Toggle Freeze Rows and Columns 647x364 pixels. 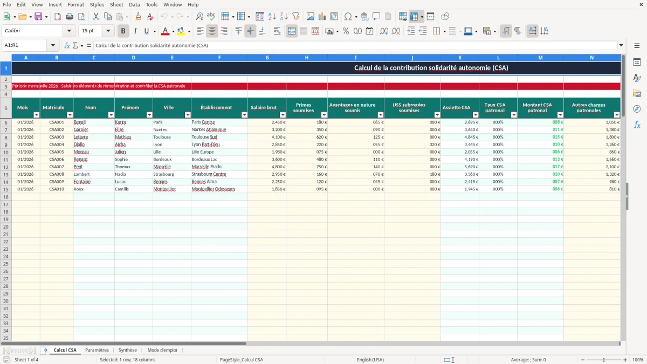(414, 17)
